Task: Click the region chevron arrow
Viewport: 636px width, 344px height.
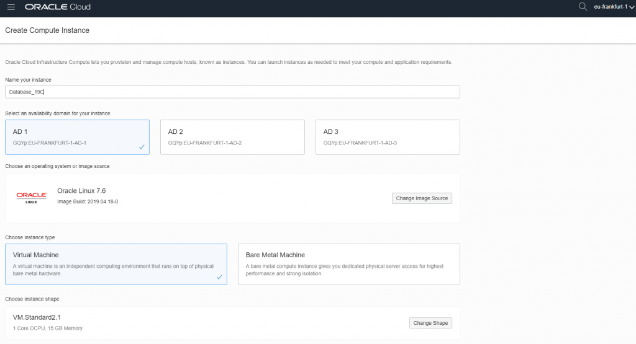Action: click(632, 7)
